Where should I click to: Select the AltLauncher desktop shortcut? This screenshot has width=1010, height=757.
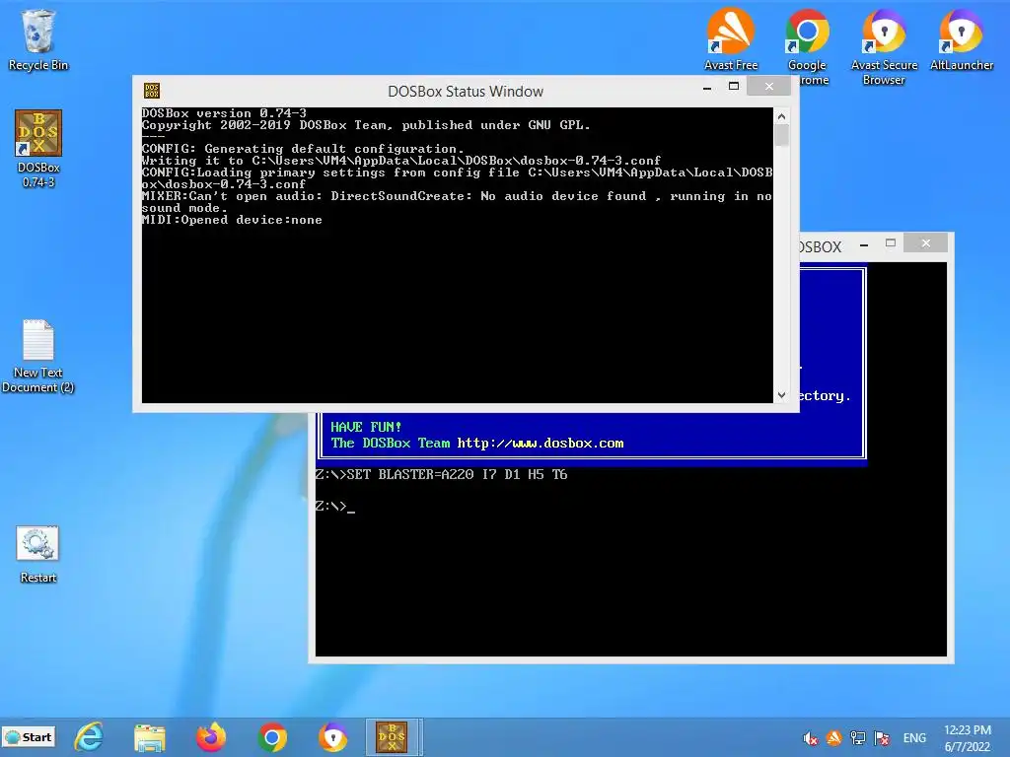[961, 39]
